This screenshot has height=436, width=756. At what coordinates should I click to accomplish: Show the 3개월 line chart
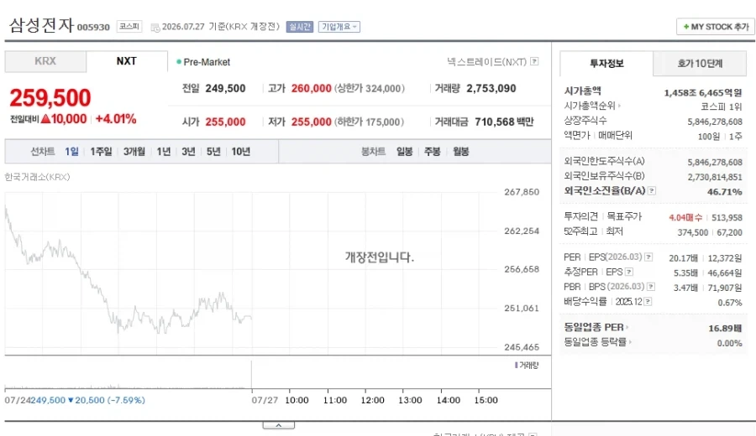[134, 152]
